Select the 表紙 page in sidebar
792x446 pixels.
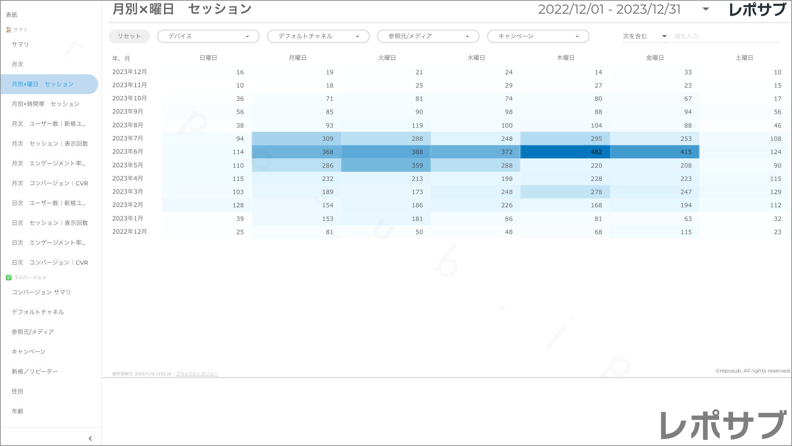click(x=12, y=15)
